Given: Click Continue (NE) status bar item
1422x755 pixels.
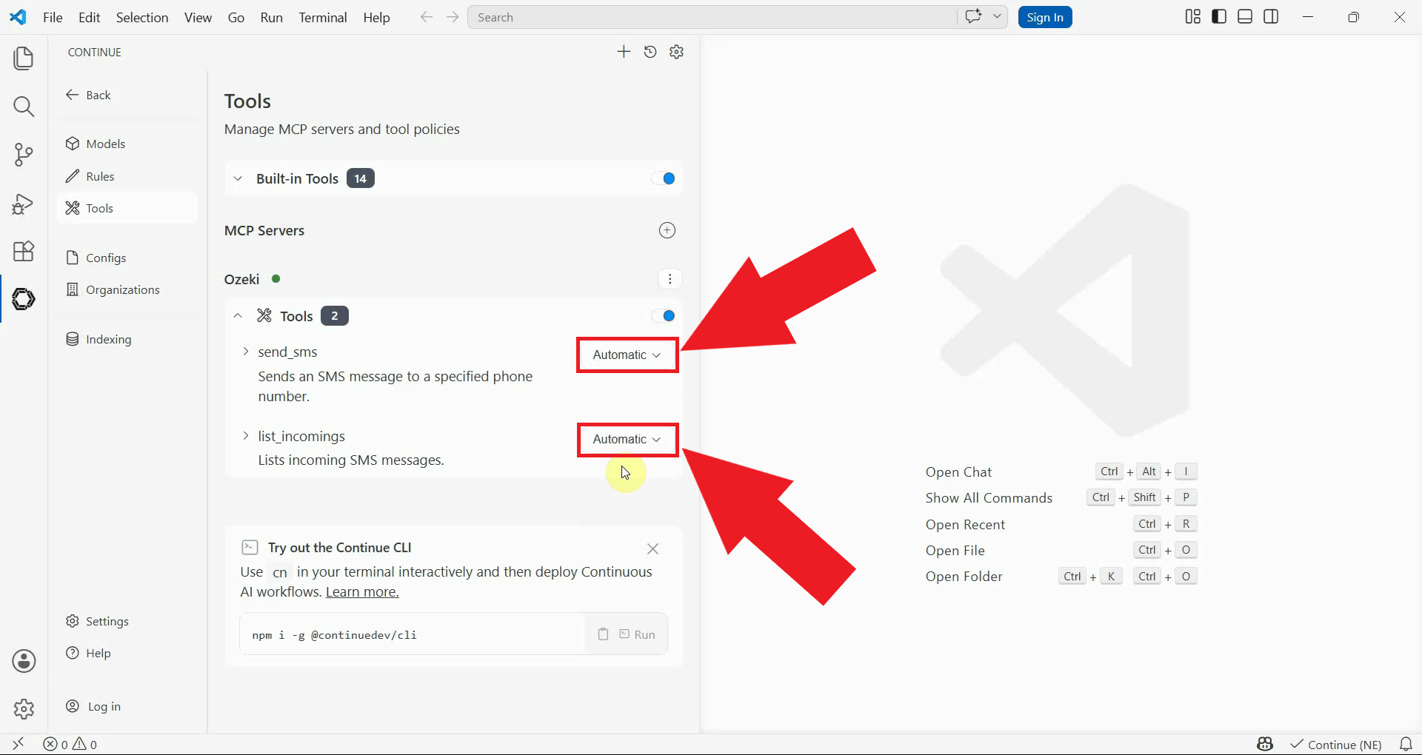Looking at the screenshot, I should (x=1336, y=745).
